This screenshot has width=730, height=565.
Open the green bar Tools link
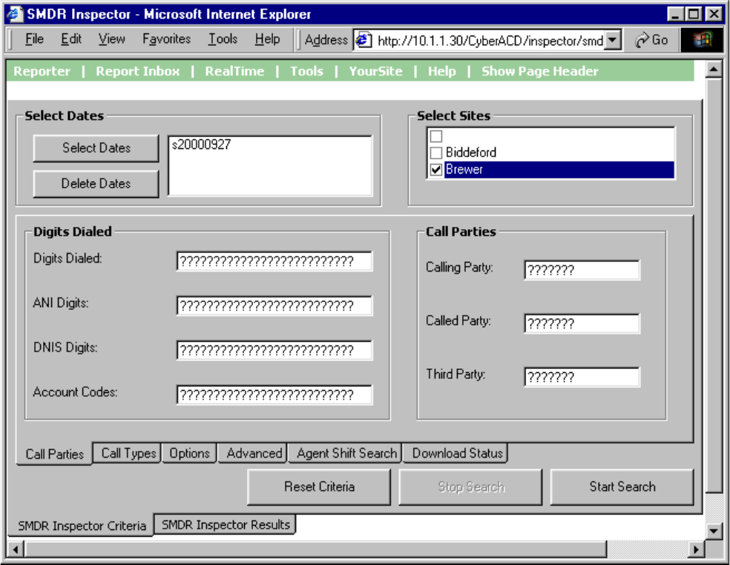click(x=307, y=71)
